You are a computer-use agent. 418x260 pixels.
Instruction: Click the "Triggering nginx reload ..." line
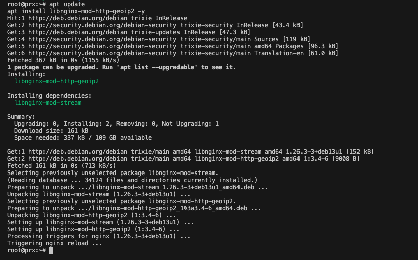pos(54,243)
